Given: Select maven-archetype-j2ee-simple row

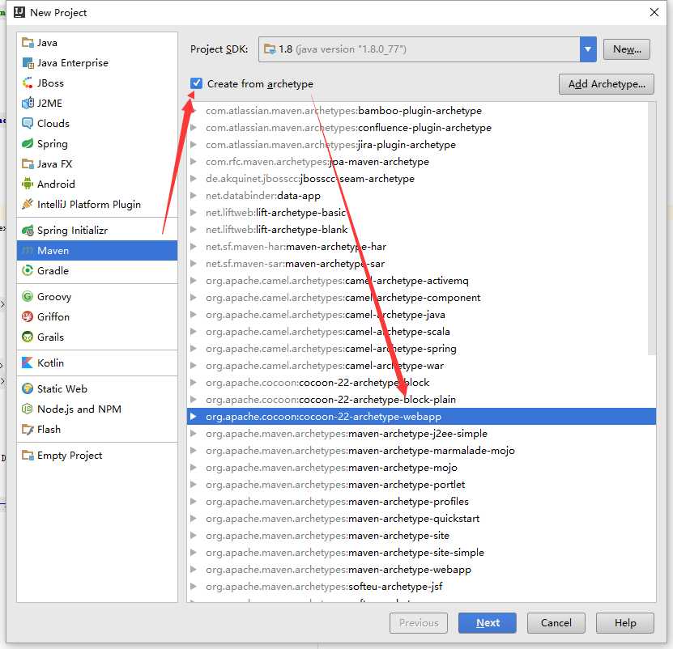Looking at the screenshot, I should click(x=421, y=433).
